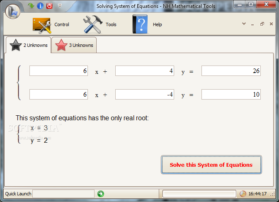Collapse the ribbon with the chevron
Screen dimensions: 279x202
click(x=244, y=24)
